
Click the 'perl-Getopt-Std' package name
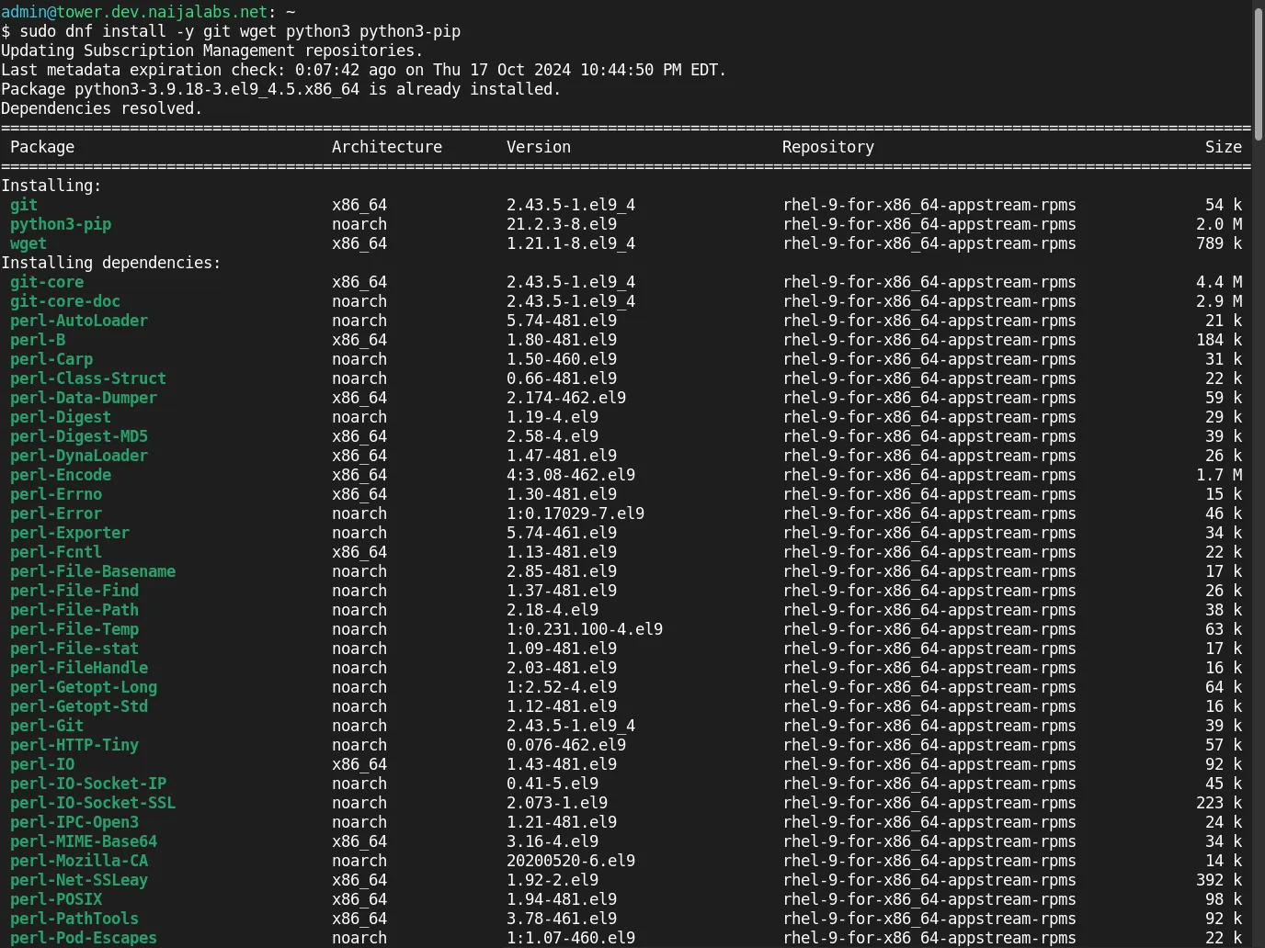(79, 706)
